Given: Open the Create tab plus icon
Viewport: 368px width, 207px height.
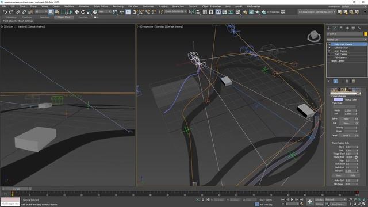Looking at the screenshot, I should 328,28.
